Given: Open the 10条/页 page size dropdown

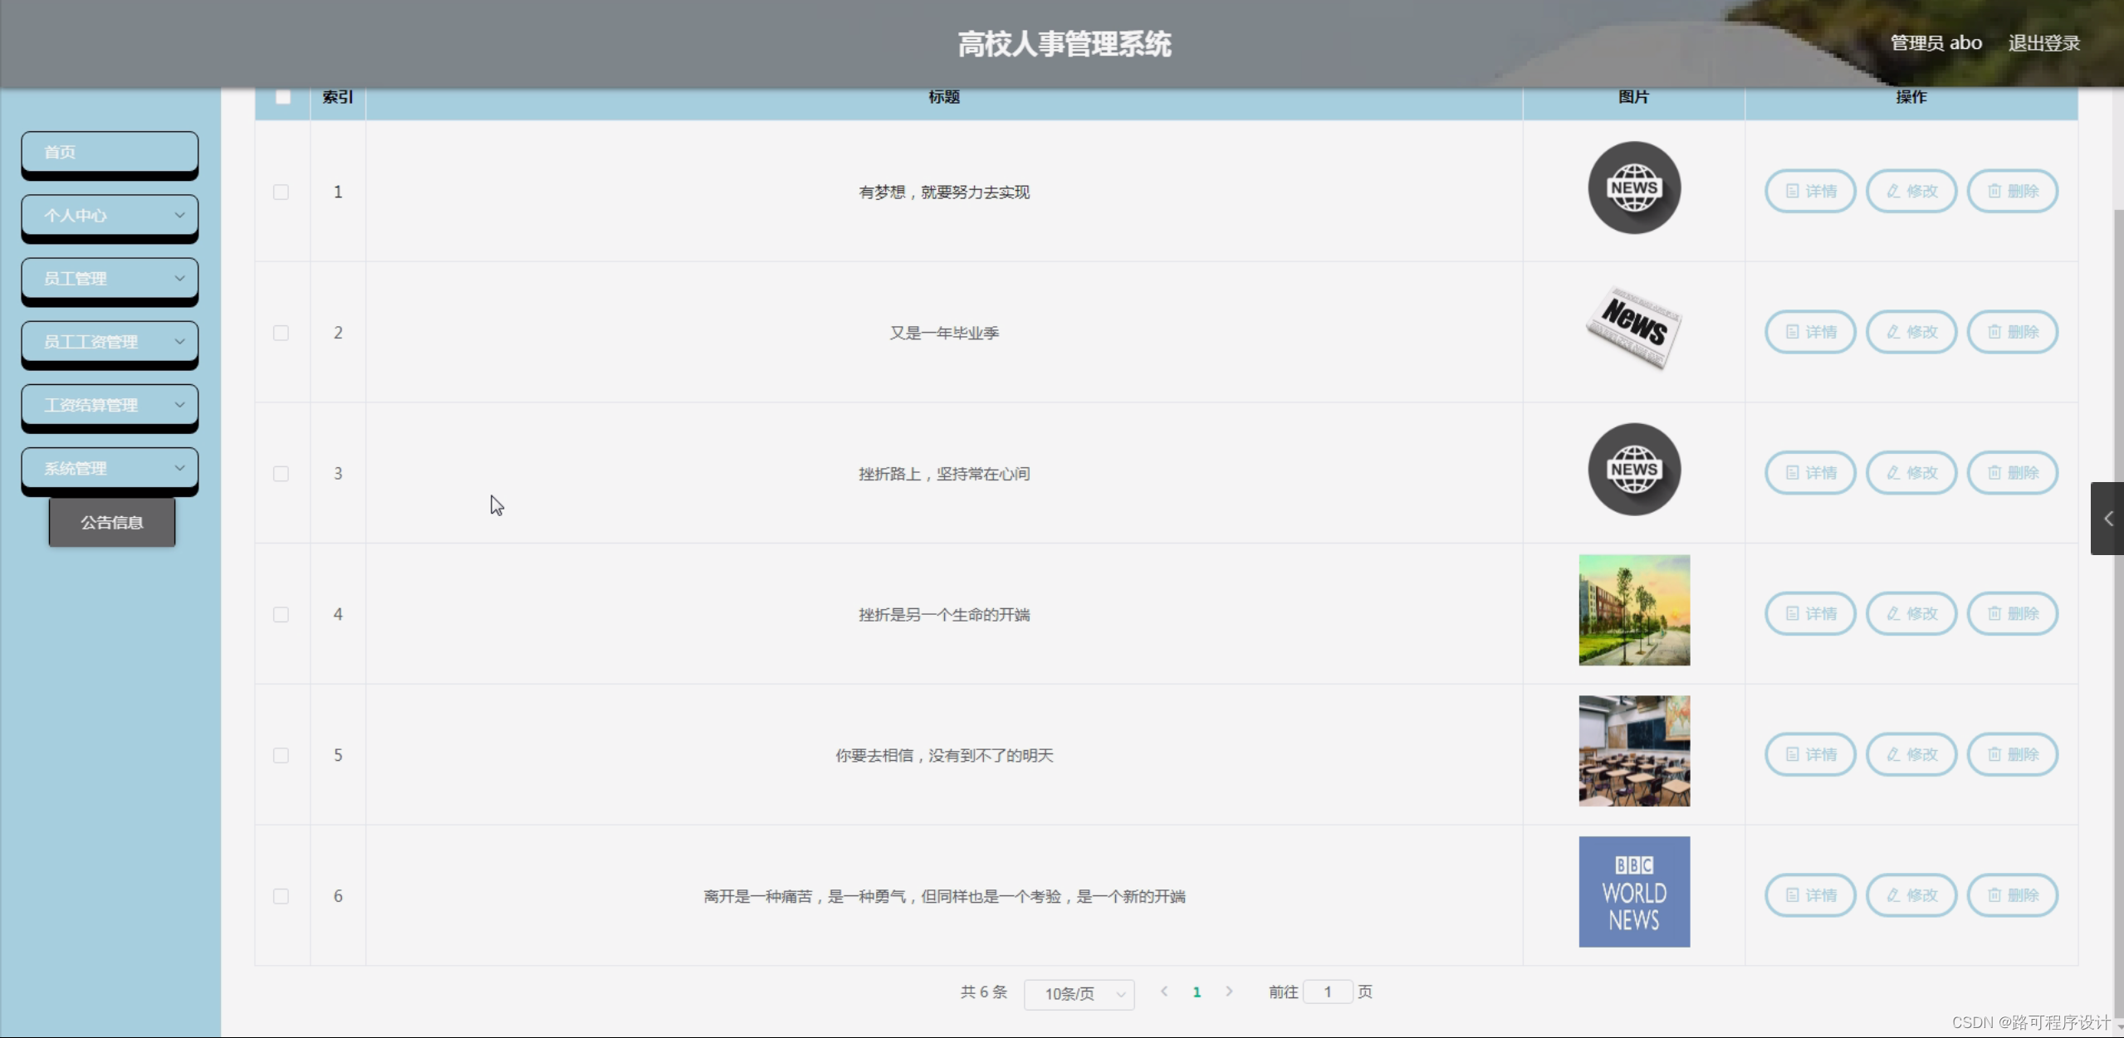Looking at the screenshot, I should pyautogui.click(x=1079, y=993).
